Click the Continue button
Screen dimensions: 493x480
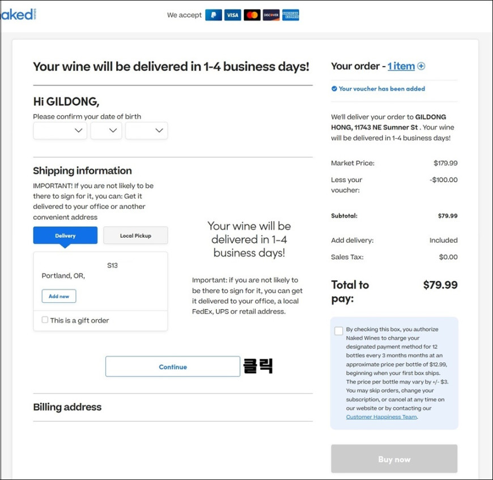point(173,367)
